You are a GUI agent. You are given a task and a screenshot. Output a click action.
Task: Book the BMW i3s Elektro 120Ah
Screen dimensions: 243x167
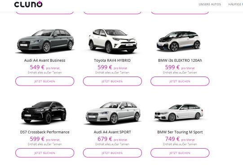point(180,81)
